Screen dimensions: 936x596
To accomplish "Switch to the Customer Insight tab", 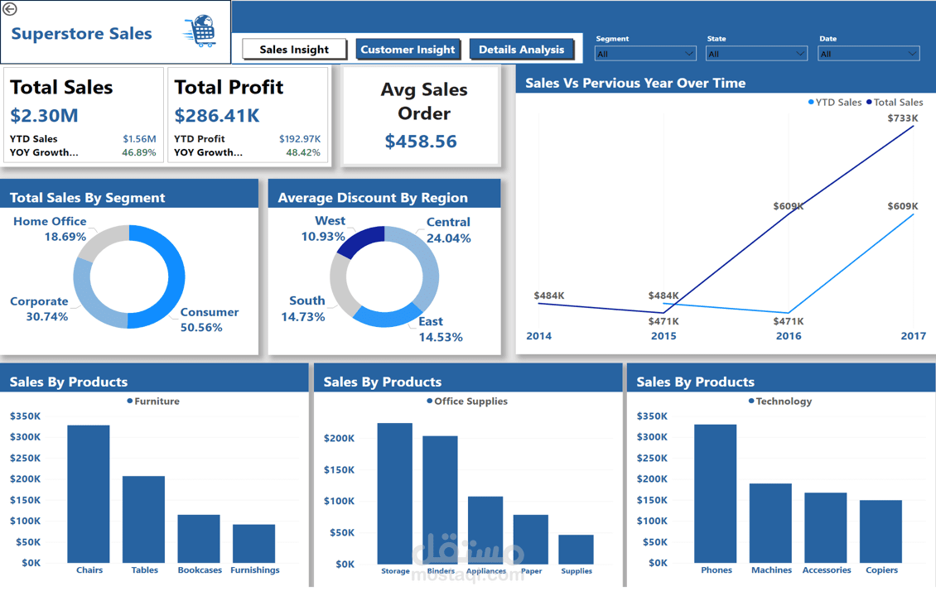I will pos(408,49).
